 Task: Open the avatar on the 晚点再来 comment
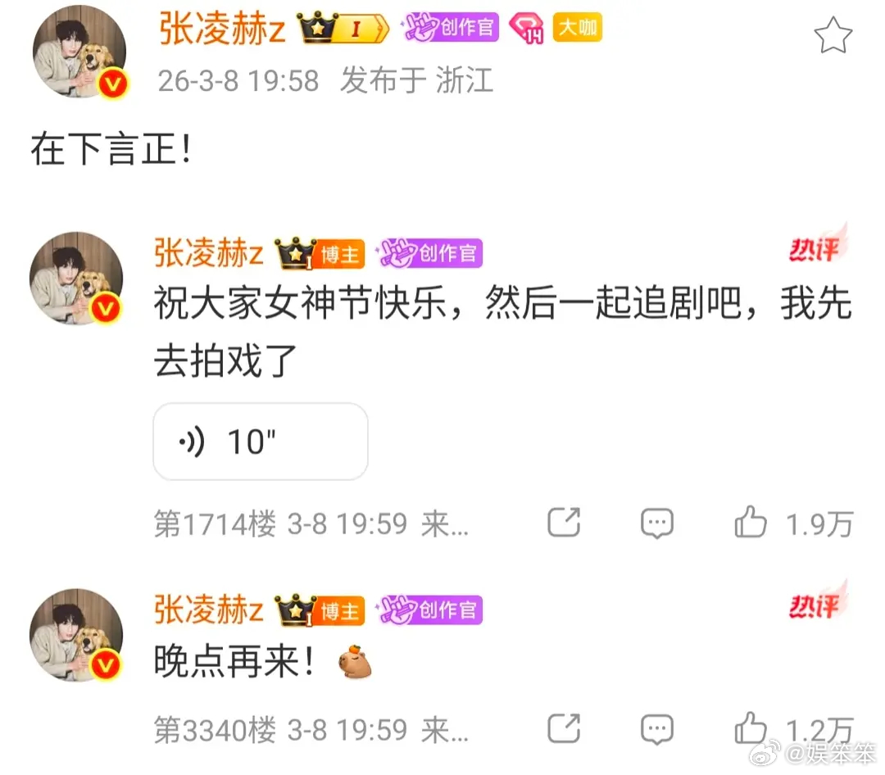(76, 636)
